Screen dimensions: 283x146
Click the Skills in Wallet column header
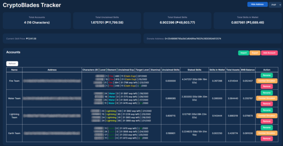[217, 70]
